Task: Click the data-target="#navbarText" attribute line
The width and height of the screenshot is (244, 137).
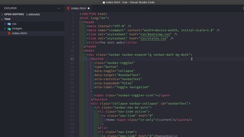Action: click(x=117, y=75)
